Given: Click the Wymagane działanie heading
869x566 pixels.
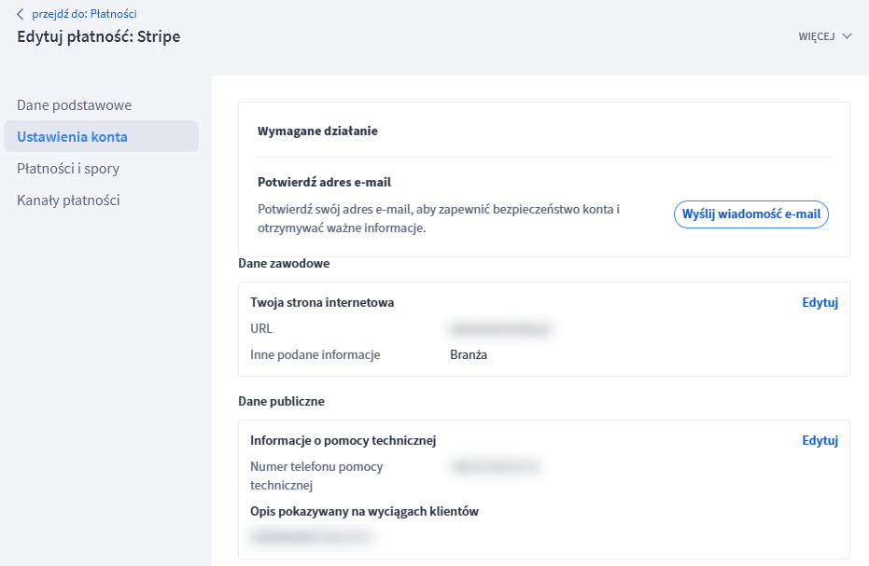Looking at the screenshot, I should click(x=317, y=131).
